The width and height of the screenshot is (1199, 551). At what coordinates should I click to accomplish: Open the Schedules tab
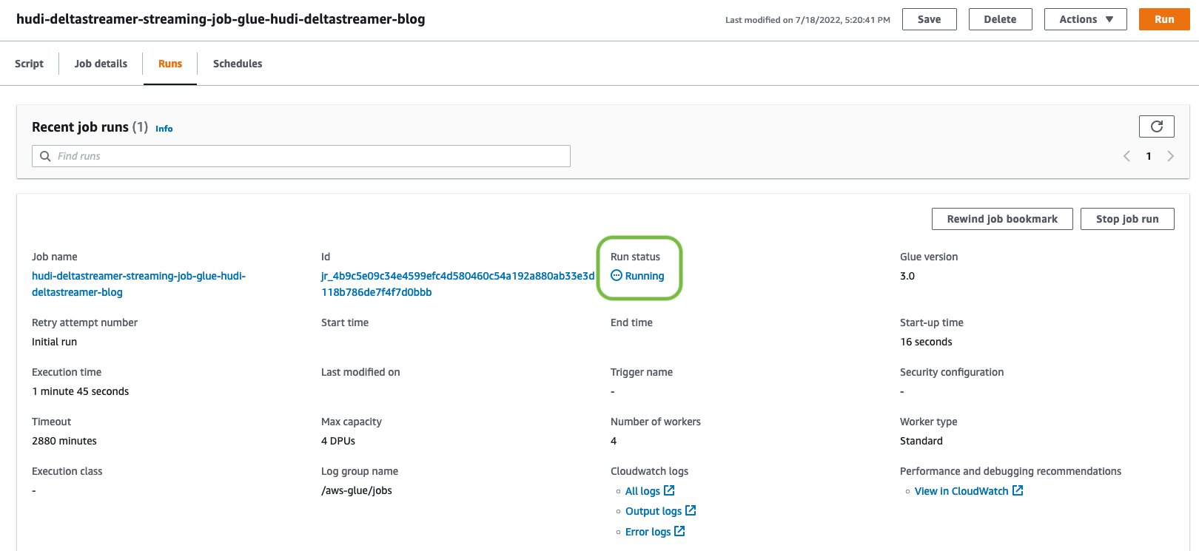click(x=238, y=64)
